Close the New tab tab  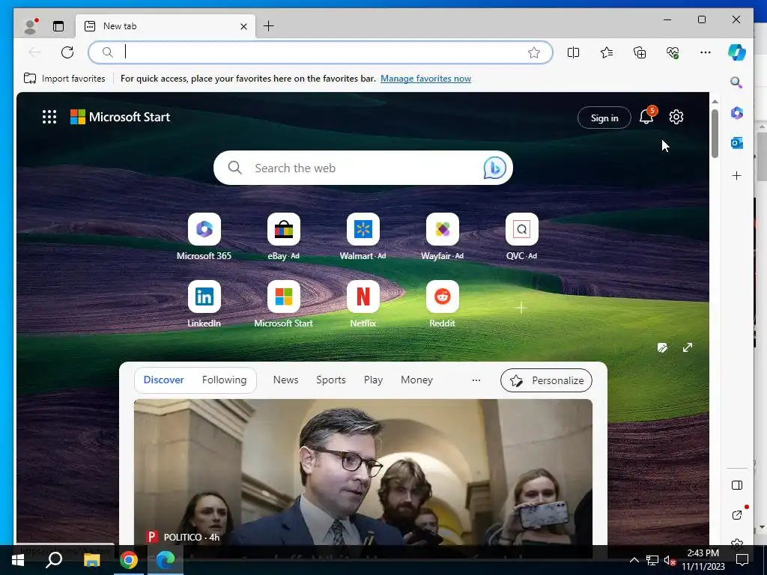[243, 26]
